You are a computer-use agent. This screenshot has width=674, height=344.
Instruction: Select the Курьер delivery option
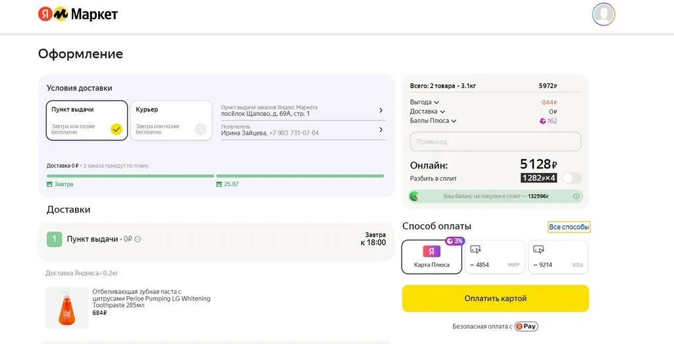click(171, 120)
